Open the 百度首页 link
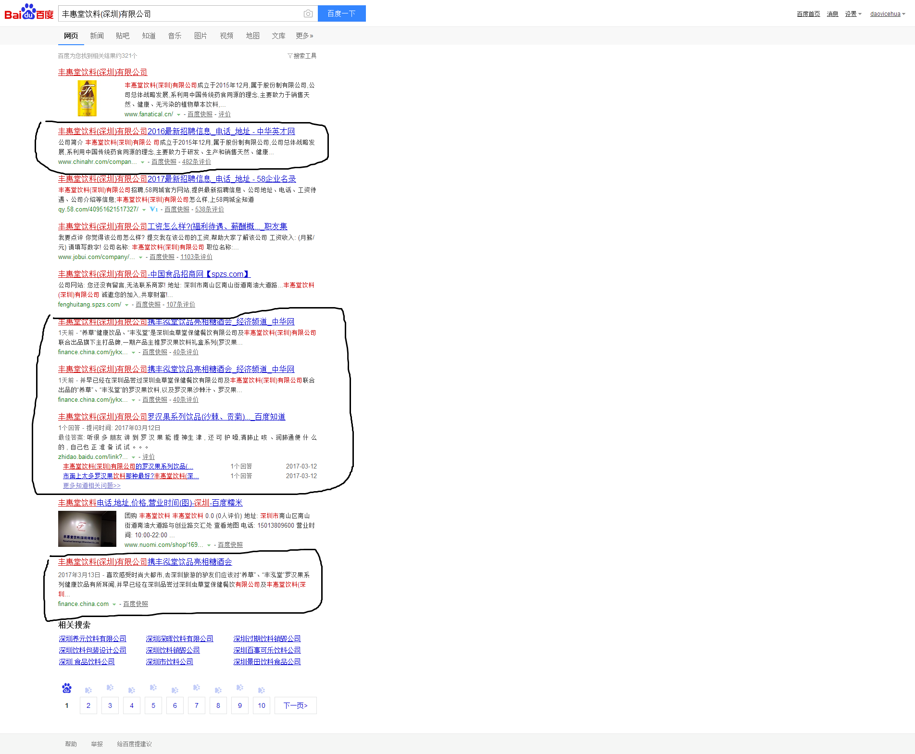The width and height of the screenshot is (915, 754). [808, 14]
